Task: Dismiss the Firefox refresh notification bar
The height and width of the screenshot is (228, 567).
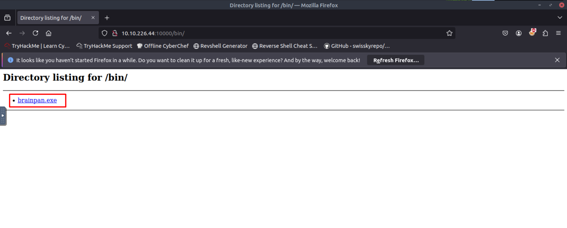Action: click(557, 60)
